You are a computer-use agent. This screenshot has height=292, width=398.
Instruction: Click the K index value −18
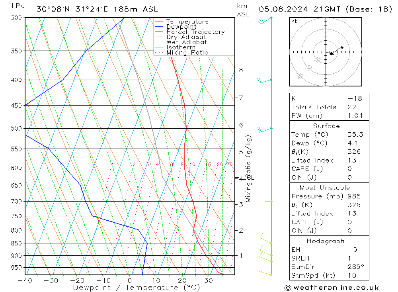pyautogui.click(x=355, y=98)
